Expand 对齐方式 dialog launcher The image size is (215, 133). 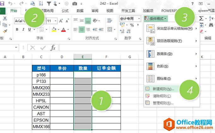pos(116,39)
